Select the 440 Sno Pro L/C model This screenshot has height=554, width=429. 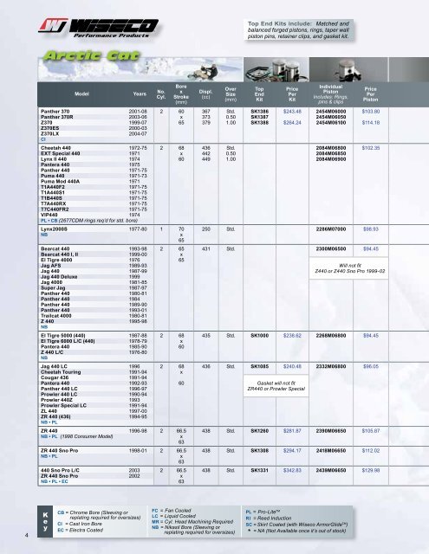[x=60, y=471]
